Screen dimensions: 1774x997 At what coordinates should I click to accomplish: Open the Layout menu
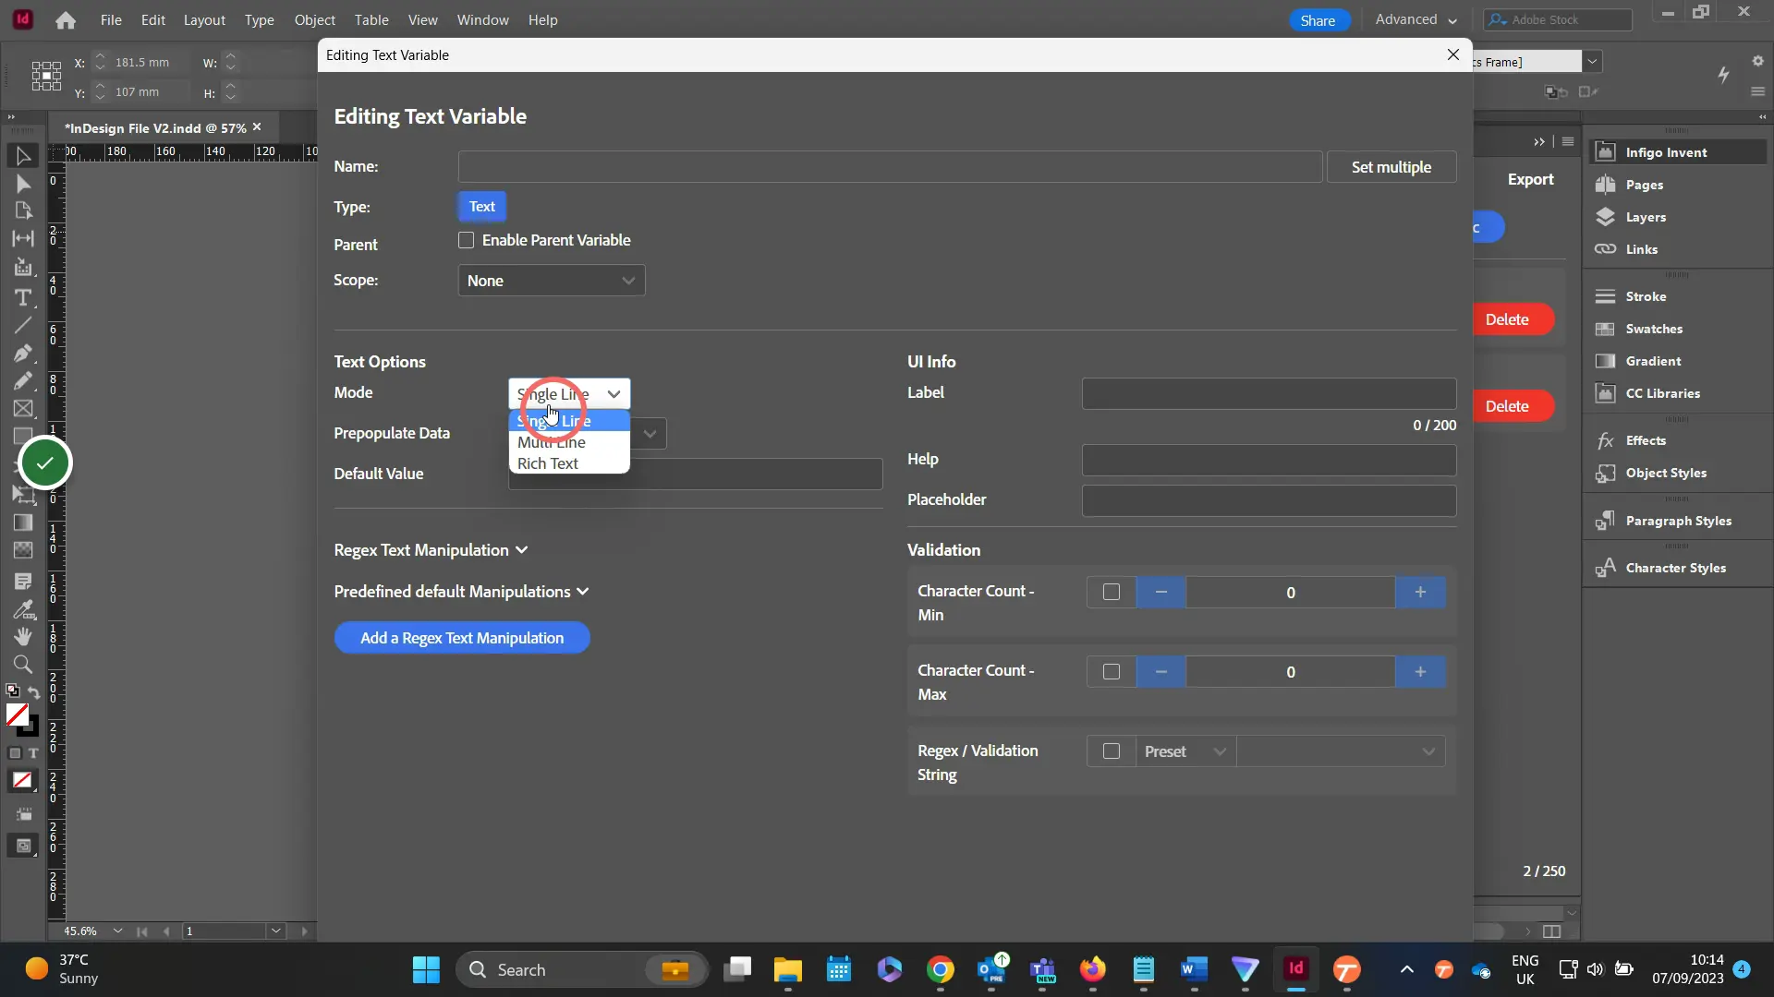click(204, 19)
